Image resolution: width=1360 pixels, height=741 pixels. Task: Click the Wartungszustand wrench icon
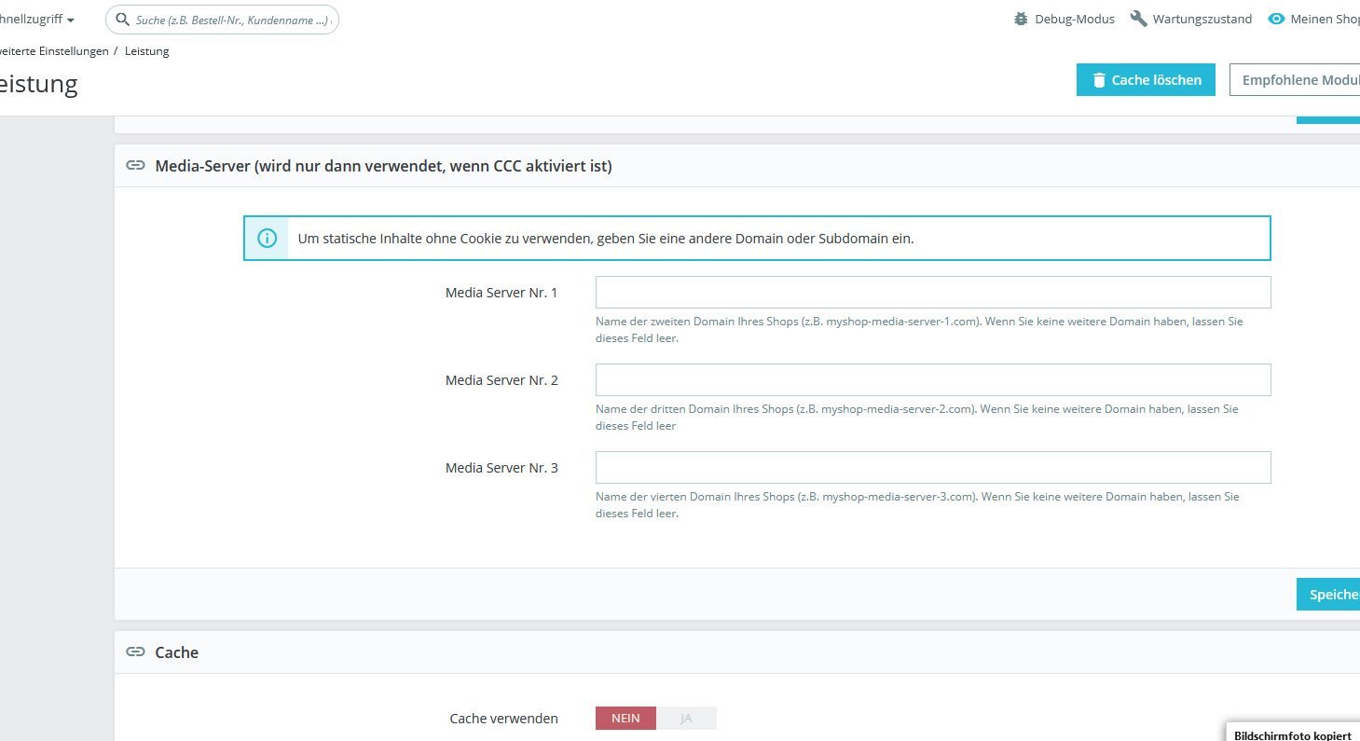1138,19
